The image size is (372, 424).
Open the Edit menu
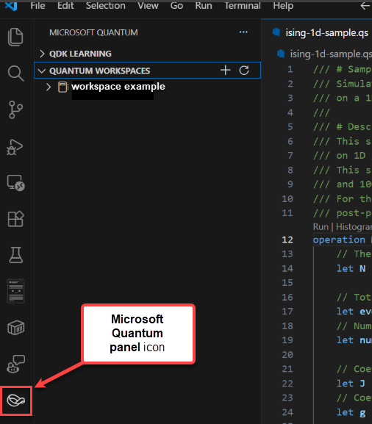[65, 5]
